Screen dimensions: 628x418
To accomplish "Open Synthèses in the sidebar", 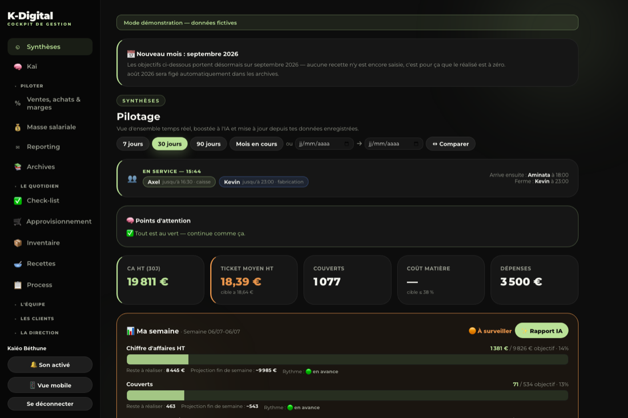I will (x=50, y=47).
